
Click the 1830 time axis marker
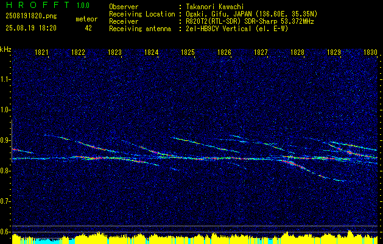[x=370, y=52]
